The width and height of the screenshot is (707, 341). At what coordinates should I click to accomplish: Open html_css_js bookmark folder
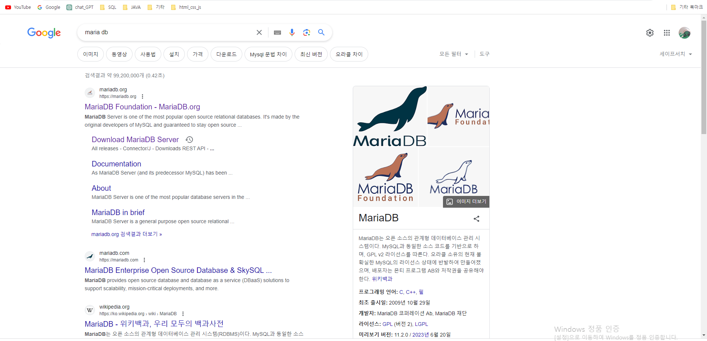tap(186, 7)
